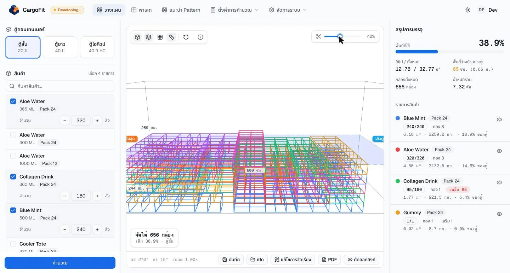
Task: Open the วางแผน tab
Action: click(x=109, y=10)
